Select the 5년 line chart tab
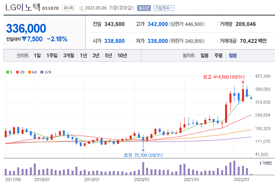 pyautogui.click(x=108, y=56)
